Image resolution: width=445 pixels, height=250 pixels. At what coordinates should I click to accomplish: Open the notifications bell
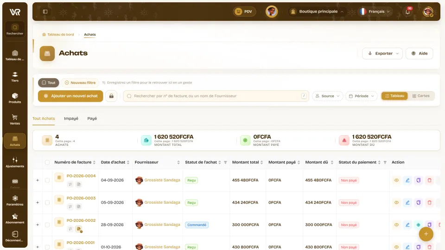407,12
